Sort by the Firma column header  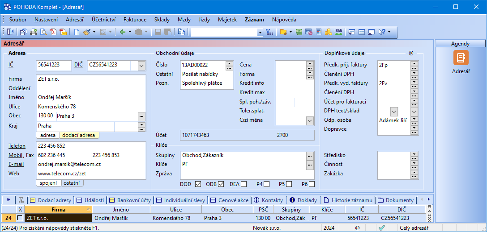point(58,209)
